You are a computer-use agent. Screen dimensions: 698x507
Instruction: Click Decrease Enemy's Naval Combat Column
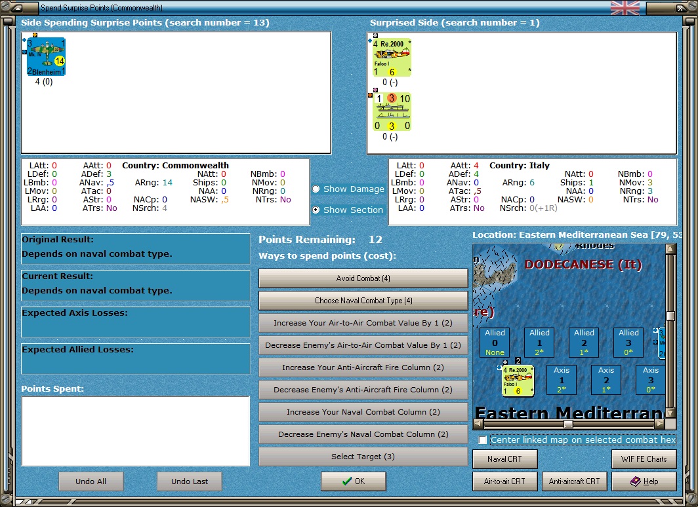pyautogui.click(x=363, y=434)
